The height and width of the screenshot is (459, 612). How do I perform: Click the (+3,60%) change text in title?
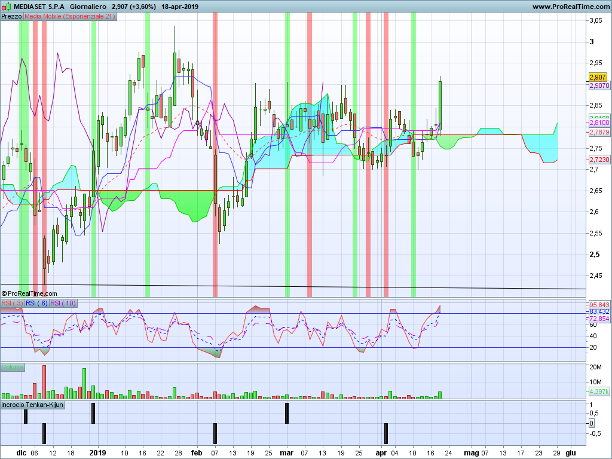(142, 7)
